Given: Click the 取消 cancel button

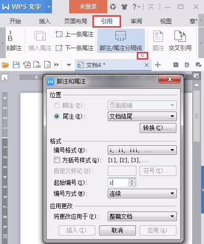Looking at the screenshot, I should click(117, 230).
